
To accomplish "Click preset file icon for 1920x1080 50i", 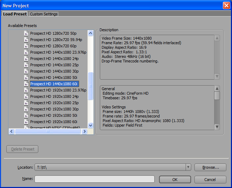I will 26,115.
